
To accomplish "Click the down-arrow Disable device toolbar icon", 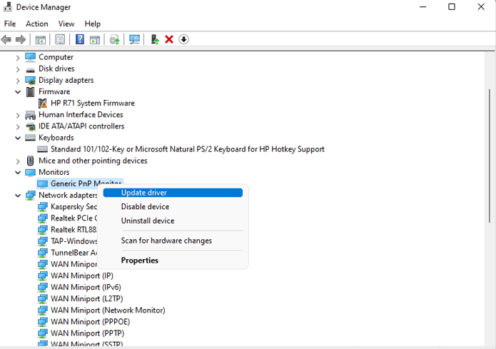I will [x=184, y=39].
